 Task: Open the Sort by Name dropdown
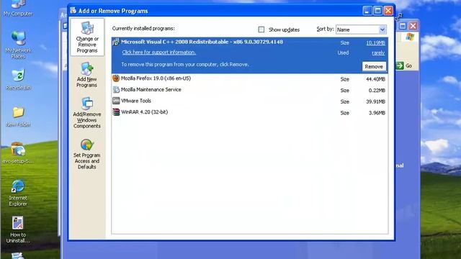(x=361, y=29)
